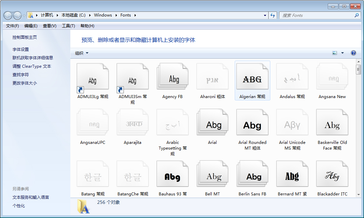Image resolution: width=364 pixels, height=218 pixels.
Task: Select the Bell MT font
Action: (x=212, y=174)
